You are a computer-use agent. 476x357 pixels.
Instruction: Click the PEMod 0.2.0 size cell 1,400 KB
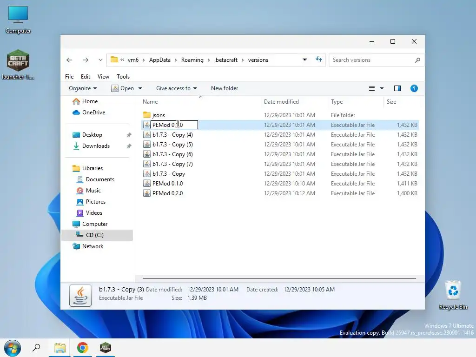coord(407,193)
